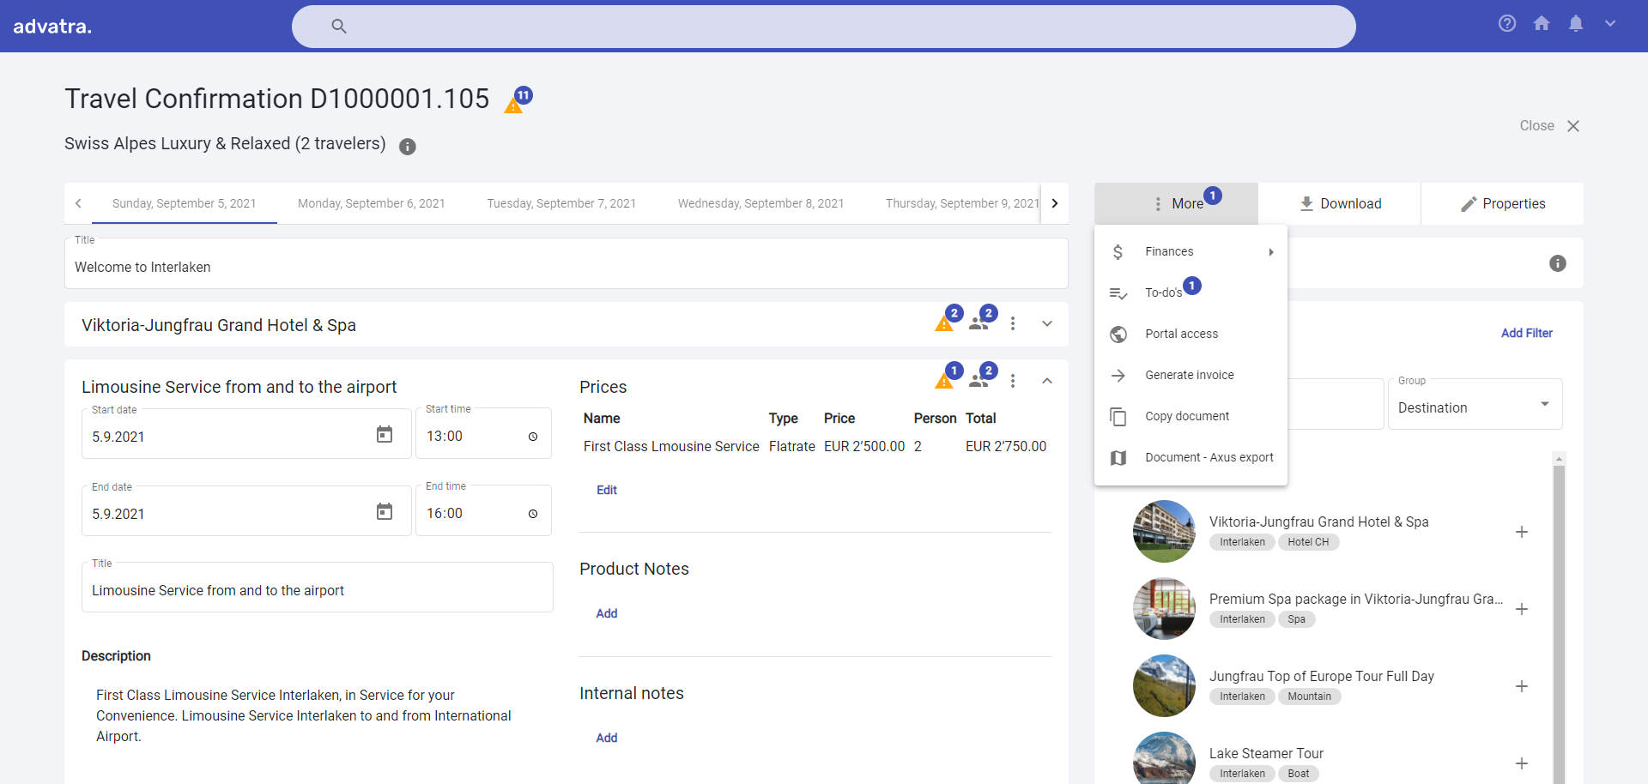This screenshot has width=1648, height=784.
Task: Open the start date calendar picker
Action: point(385,435)
